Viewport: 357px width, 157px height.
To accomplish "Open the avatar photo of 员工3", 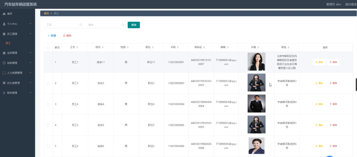I will [x=256, y=83].
